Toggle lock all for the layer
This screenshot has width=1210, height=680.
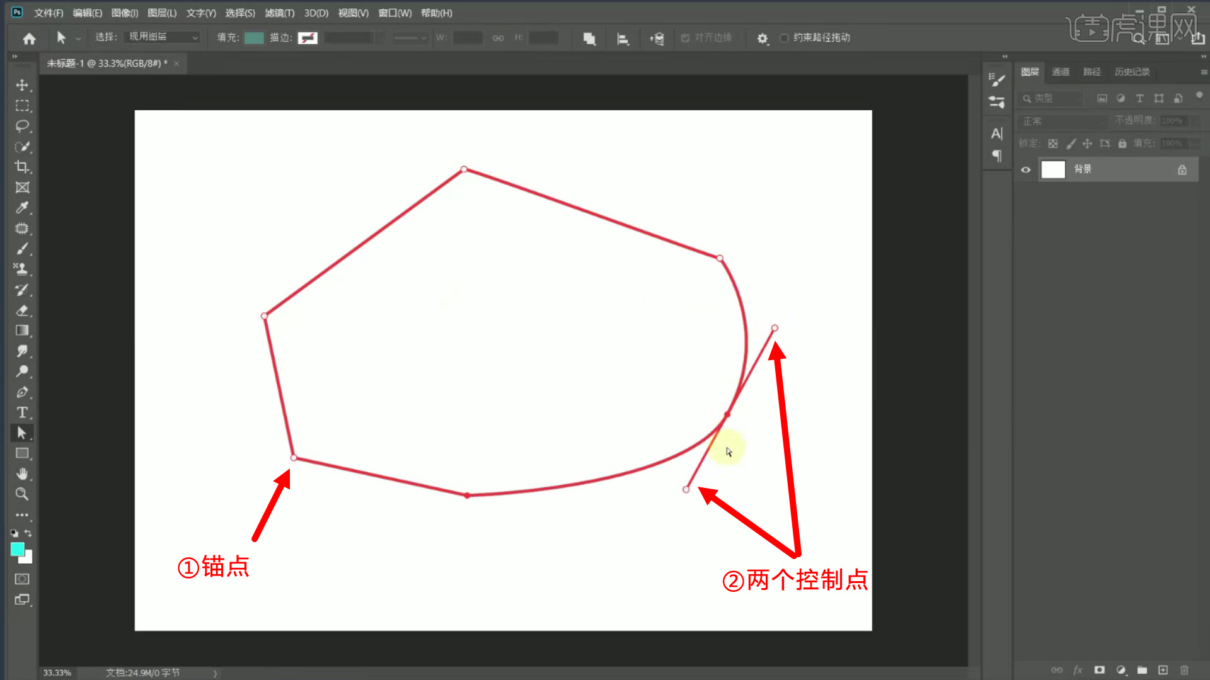[x=1122, y=144]
